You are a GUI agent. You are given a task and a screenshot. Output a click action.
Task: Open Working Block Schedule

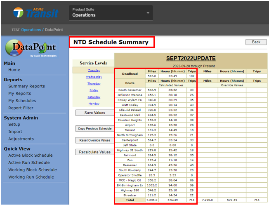tap(33, 170)
